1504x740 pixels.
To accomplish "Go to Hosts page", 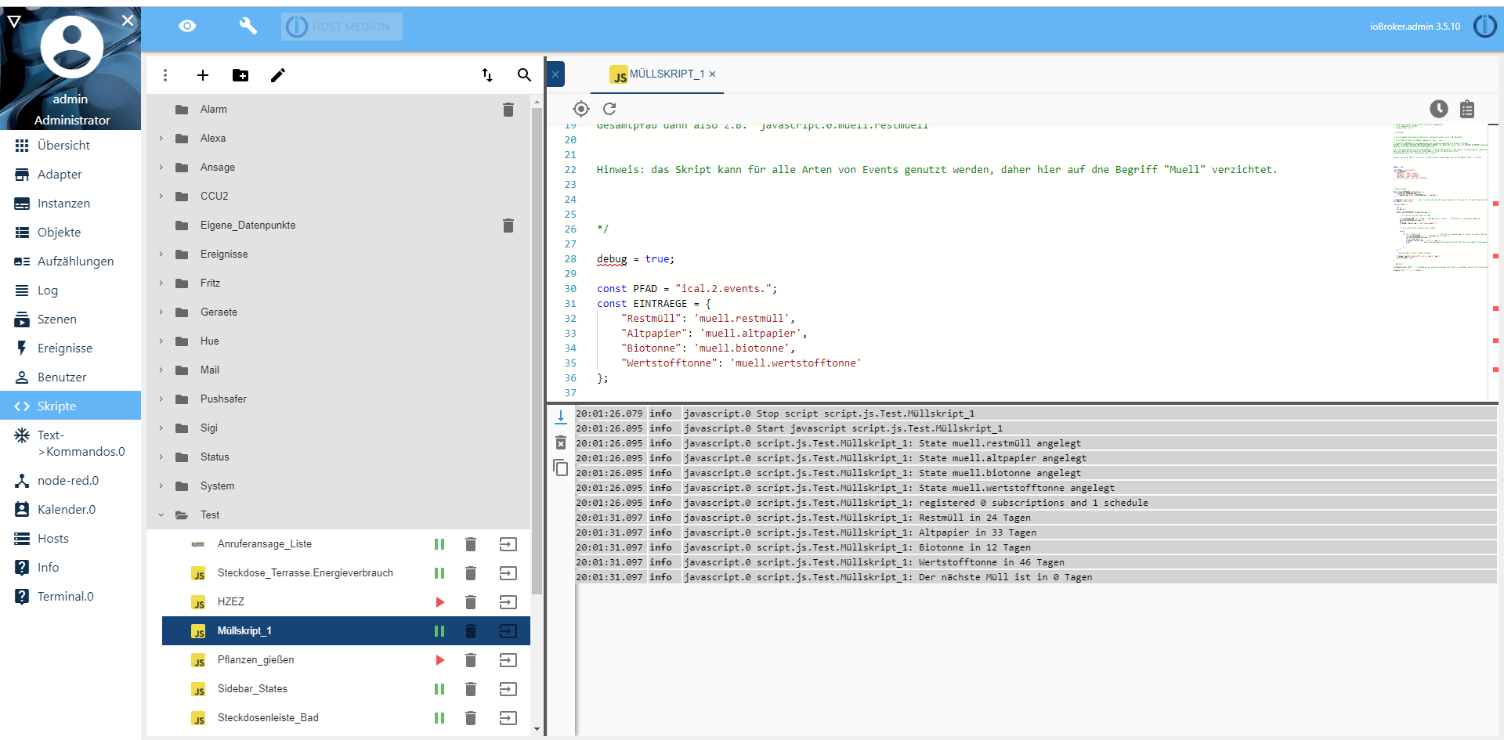I will click(x=70, y=539).
